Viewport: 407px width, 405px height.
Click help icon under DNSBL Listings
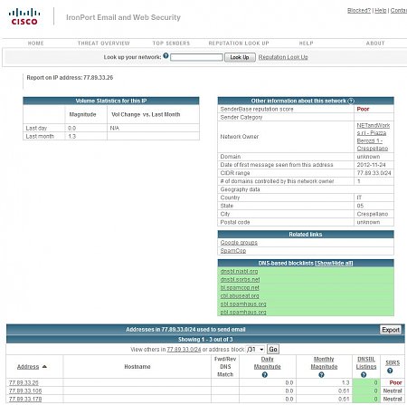point(364,375)
